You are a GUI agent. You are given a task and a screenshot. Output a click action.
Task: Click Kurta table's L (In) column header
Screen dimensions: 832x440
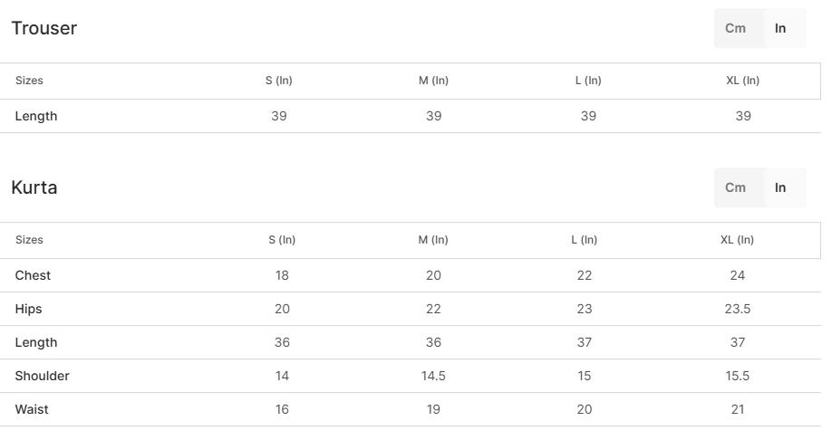click(x=585, y=240)
